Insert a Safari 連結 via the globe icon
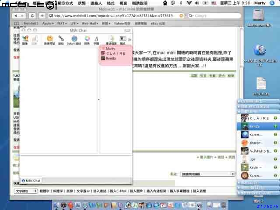 [74, 40]
